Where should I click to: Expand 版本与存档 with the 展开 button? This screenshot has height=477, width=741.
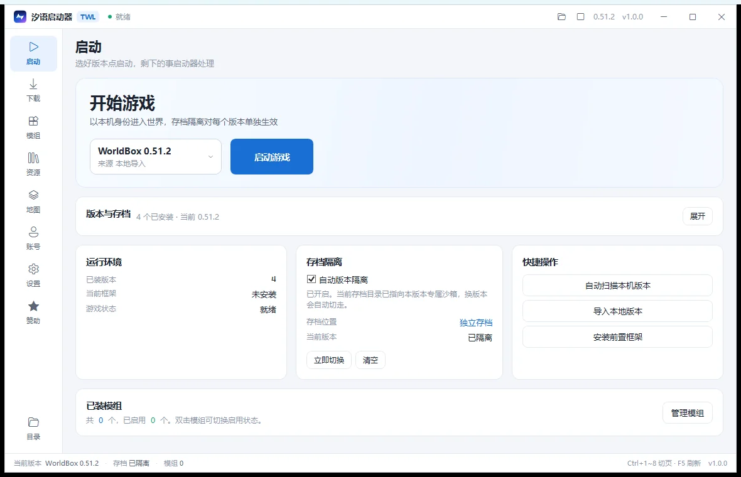coord(697,217)
